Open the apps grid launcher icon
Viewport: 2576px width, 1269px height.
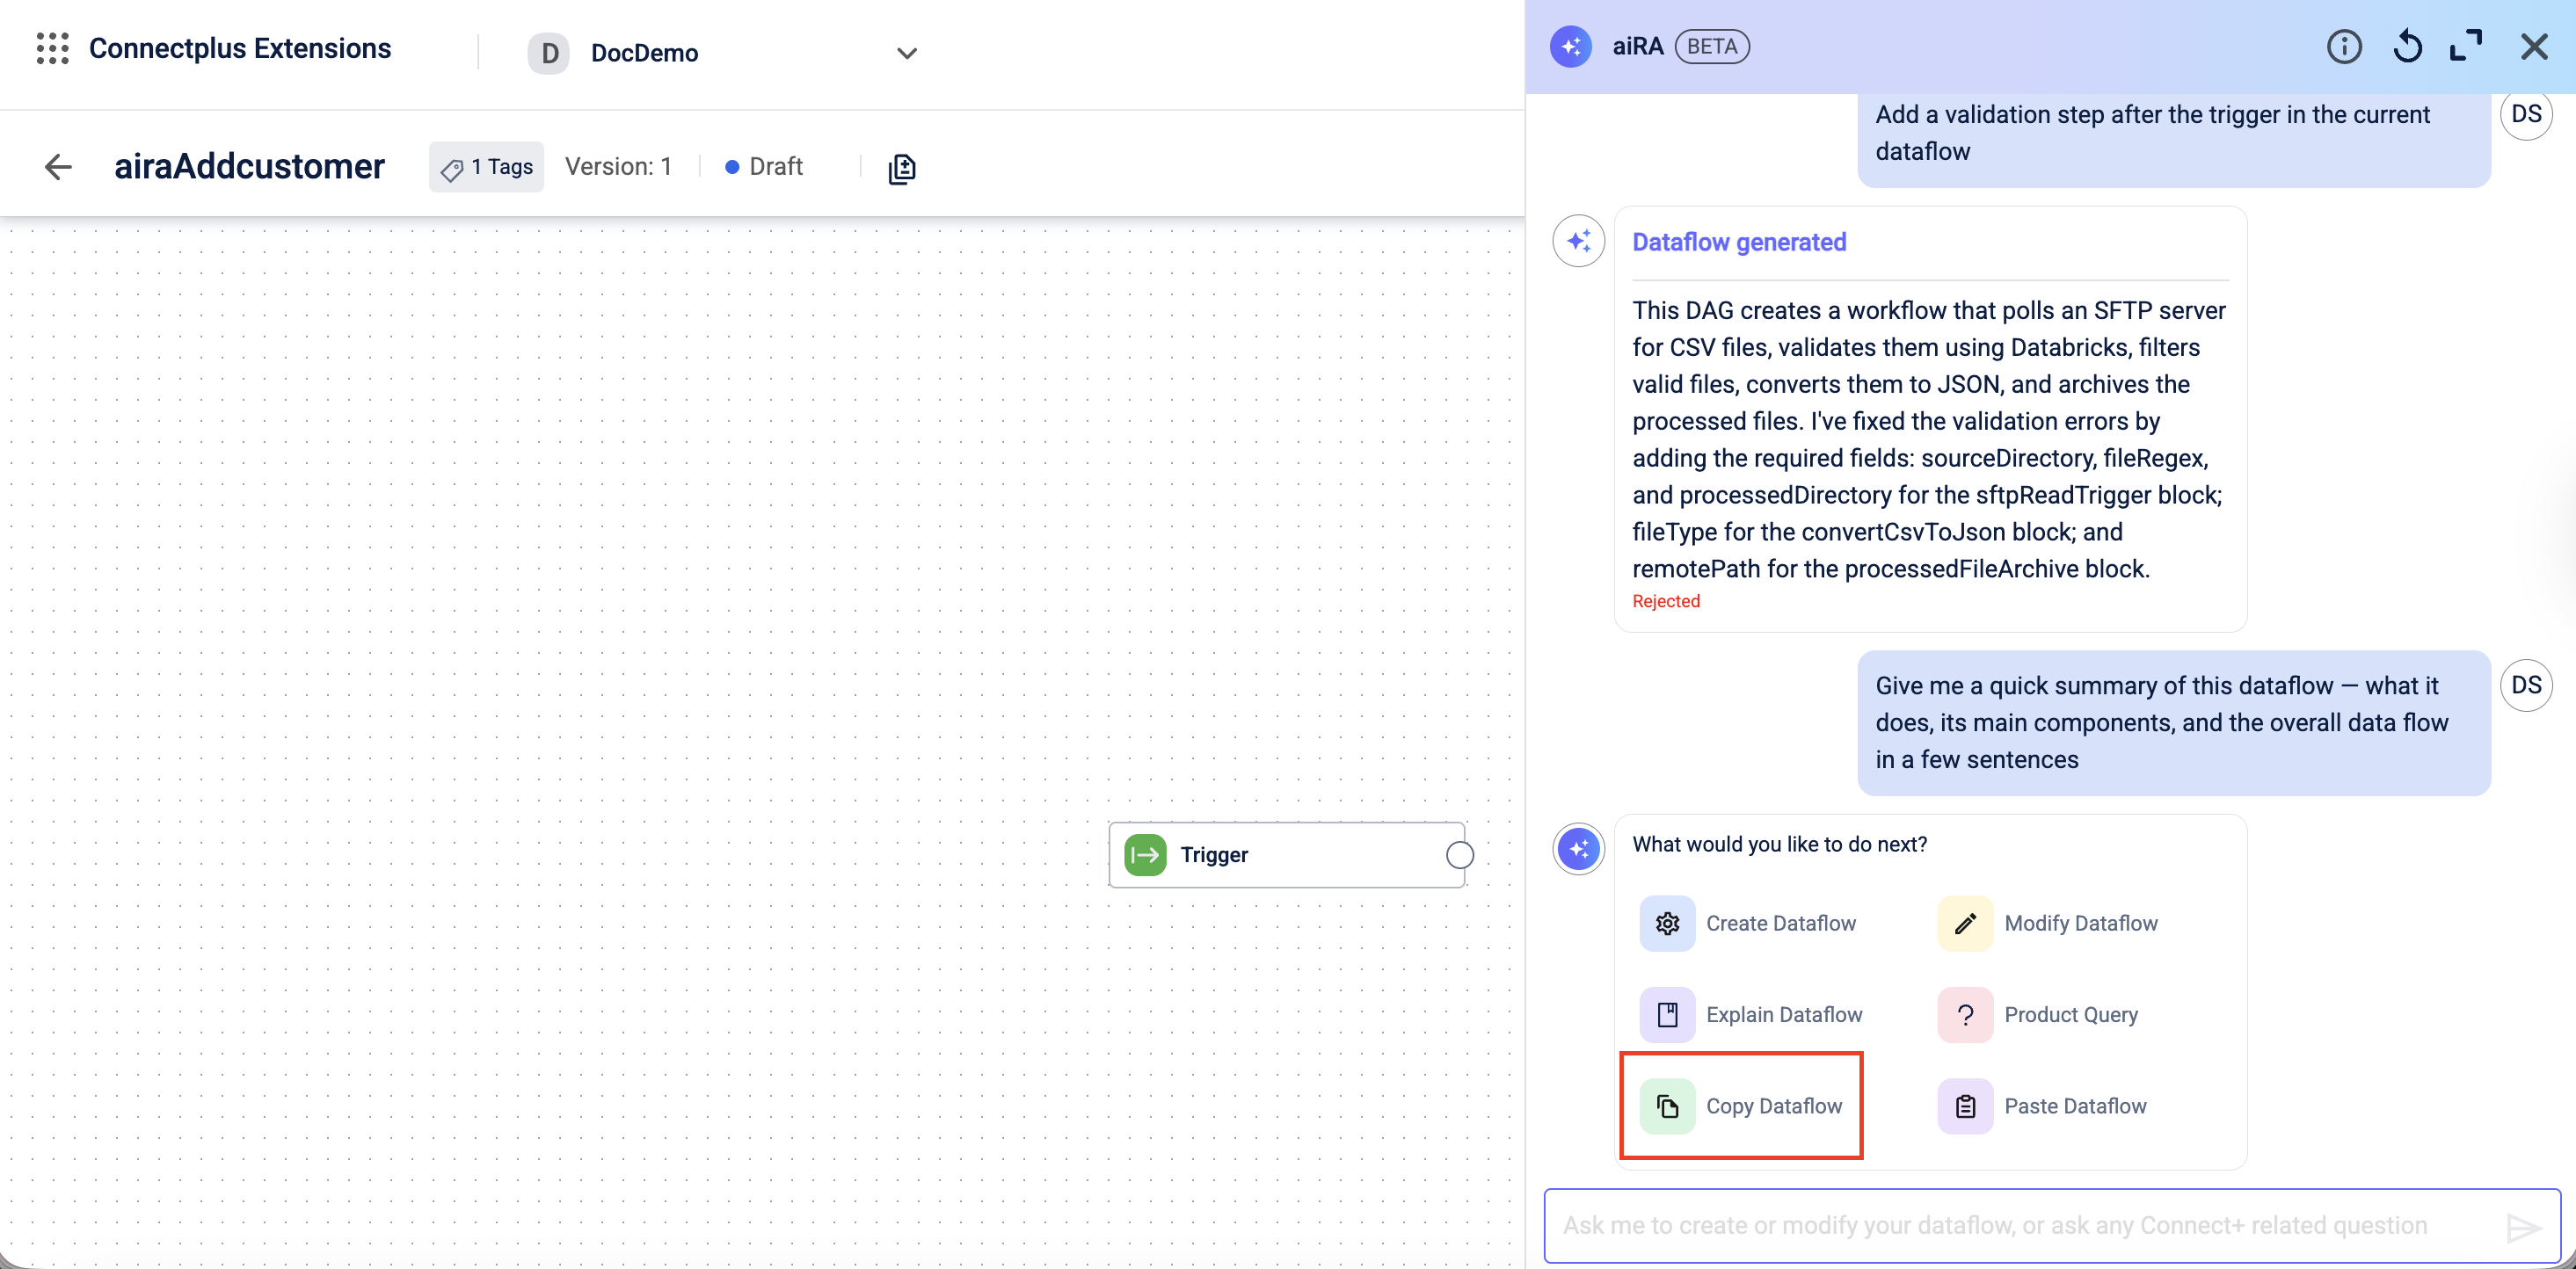pyautogui.click(x=52, y=48)
